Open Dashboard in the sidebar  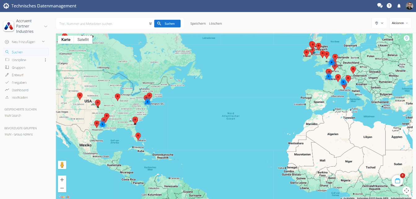tap(20, 90)
